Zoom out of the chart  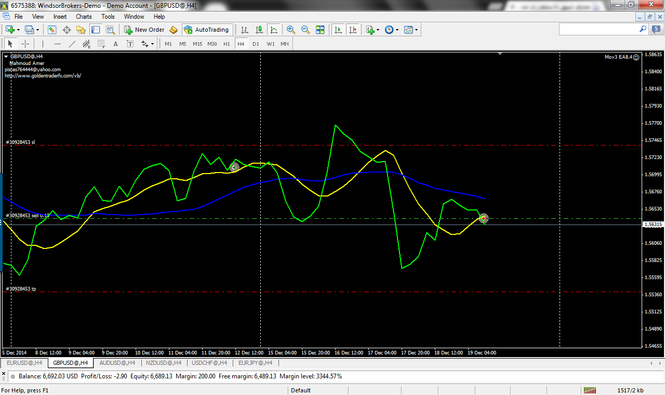305,30
